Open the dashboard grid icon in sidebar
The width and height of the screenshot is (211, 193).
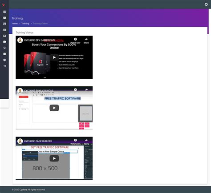[4, 12]
